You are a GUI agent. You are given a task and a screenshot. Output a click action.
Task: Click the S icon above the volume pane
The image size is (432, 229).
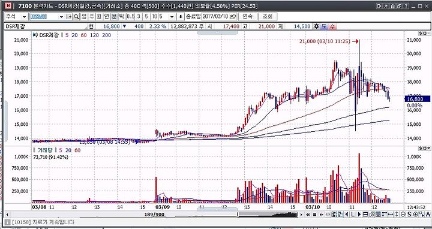(x=421, y=148)
